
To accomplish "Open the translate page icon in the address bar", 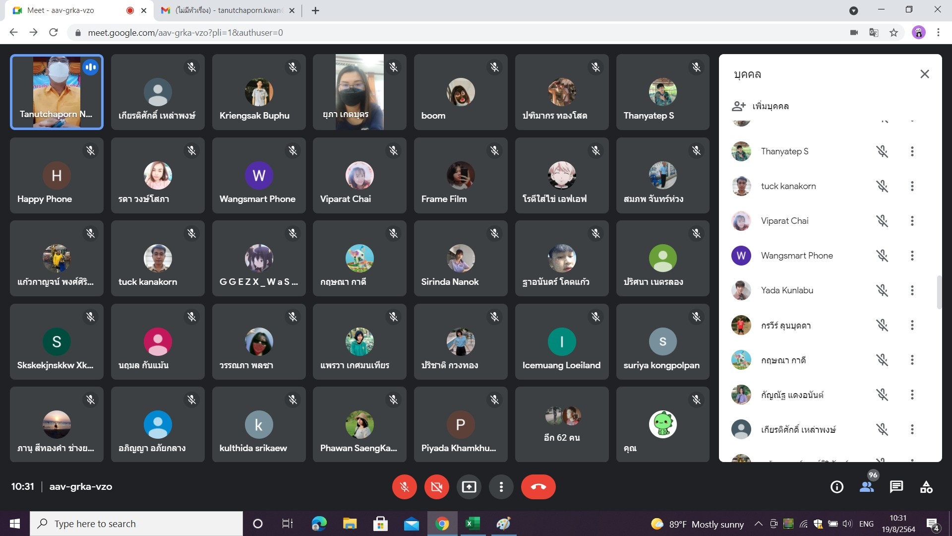I will pyautogui.click(x=874, y=33).
